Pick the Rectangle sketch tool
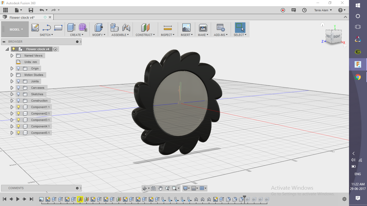 (58, 27)
